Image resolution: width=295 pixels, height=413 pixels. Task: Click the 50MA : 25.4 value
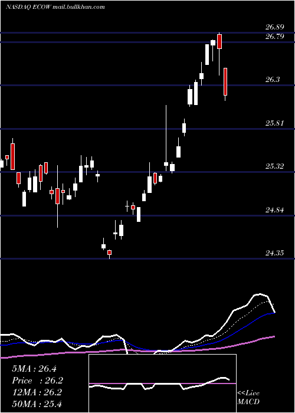(x=37, y=404)
